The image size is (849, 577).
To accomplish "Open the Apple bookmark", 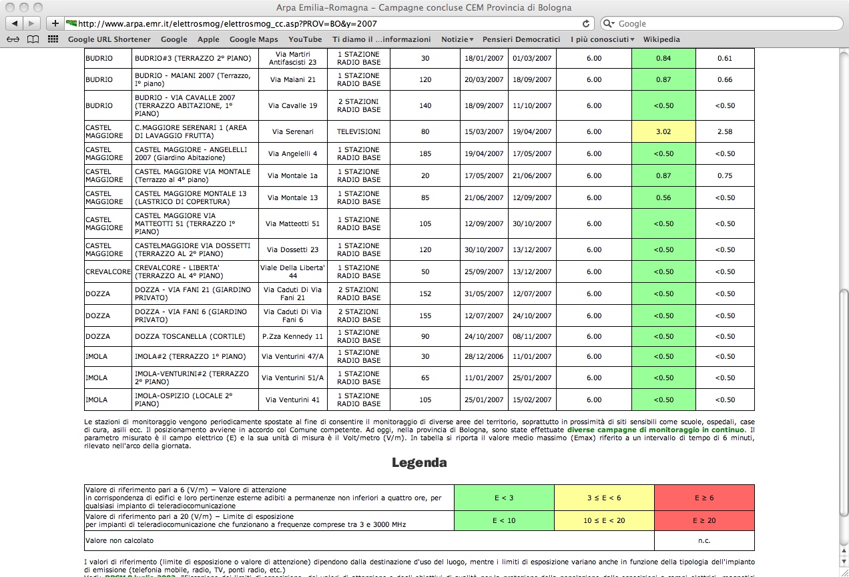I will 208,39.
